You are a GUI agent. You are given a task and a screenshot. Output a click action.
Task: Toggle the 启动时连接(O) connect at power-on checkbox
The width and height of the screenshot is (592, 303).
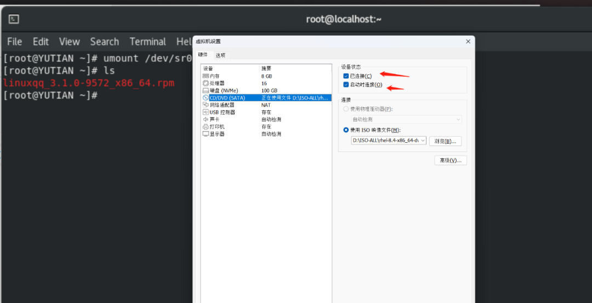click(x=346, y=85)
